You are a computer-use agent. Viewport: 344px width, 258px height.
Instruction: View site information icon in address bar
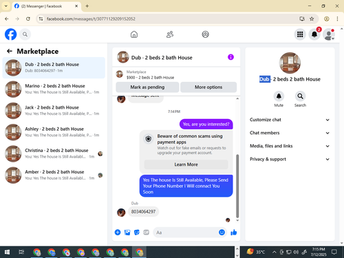click(x=41, y=19)
